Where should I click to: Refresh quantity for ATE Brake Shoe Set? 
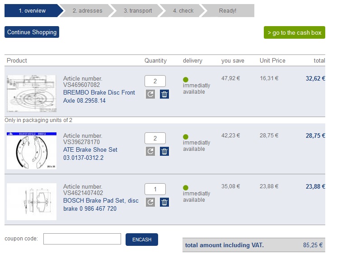[x=150, y=151]
